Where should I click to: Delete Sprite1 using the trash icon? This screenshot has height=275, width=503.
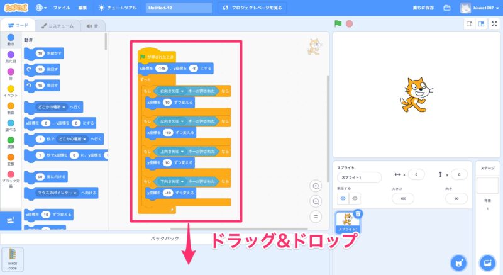358,214
